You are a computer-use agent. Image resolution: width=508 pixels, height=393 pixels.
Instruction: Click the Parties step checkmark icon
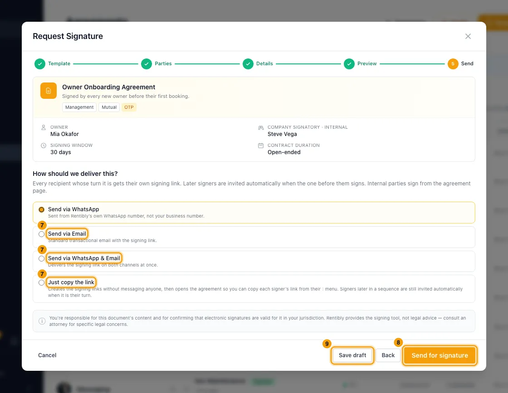tap(147, 64)
